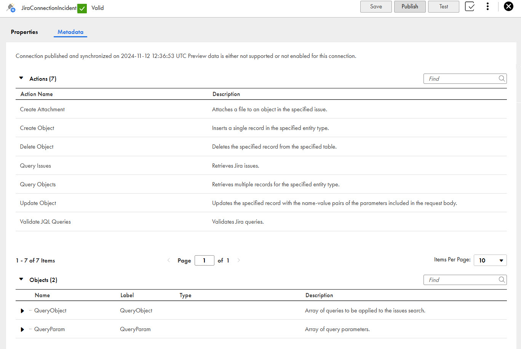This screenshot has width=521, height=349.
Task: Select the Query Objects action
Action: click(x=38, y=184)
